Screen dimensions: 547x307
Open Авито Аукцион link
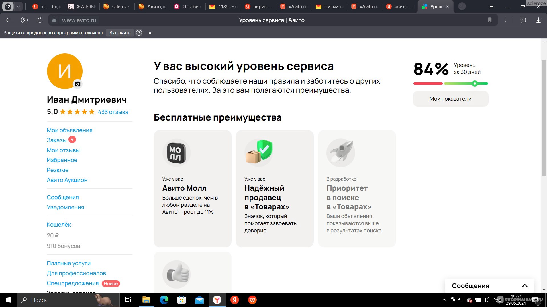click(67, 180)
